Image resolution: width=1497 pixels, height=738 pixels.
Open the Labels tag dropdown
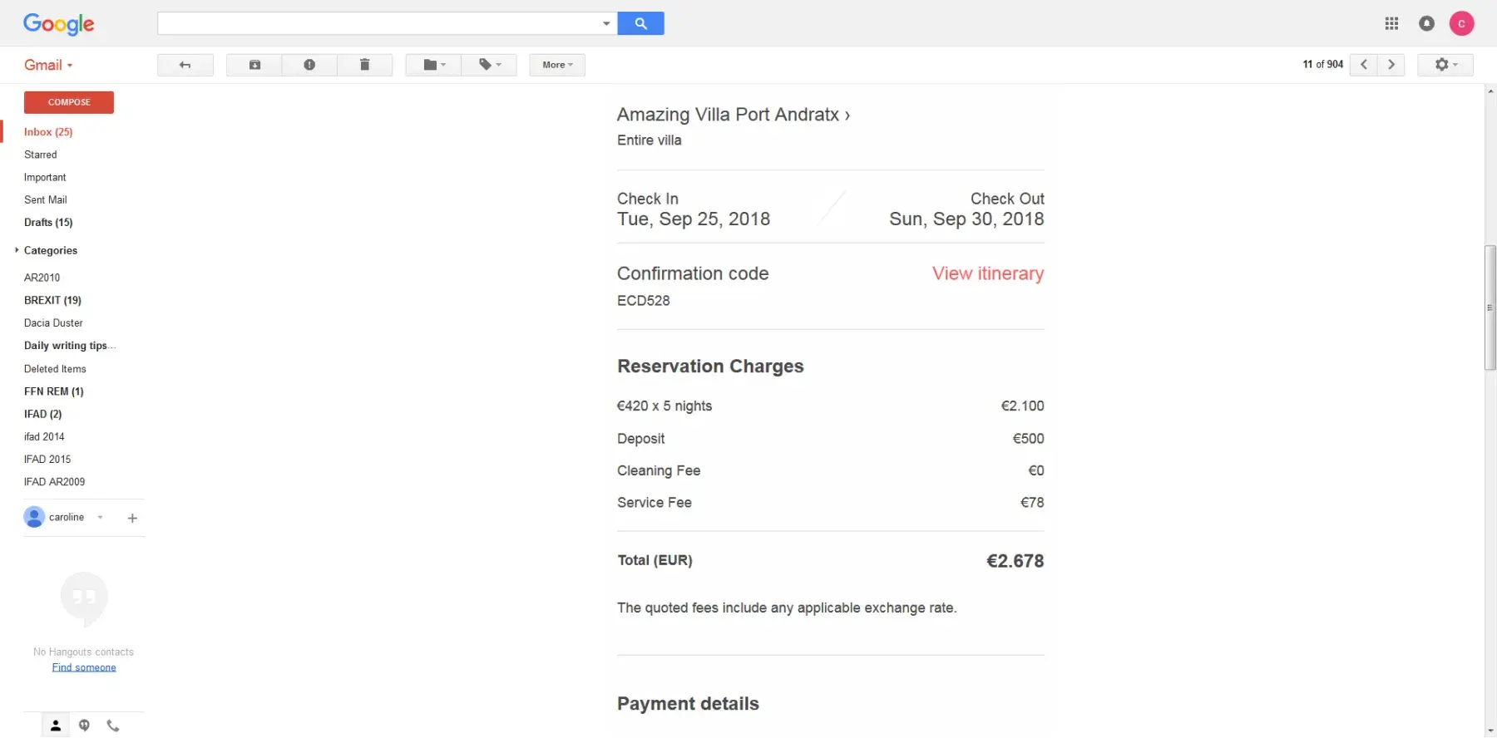(x=489, y=65)
